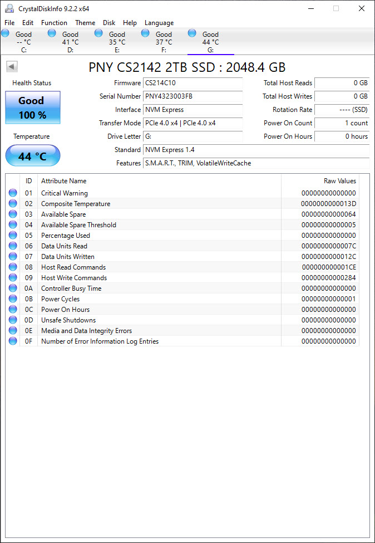Click the CrystalDiskInfo app icon in title bar
This screenshot has height=543, width=375.
click(9, 8)
